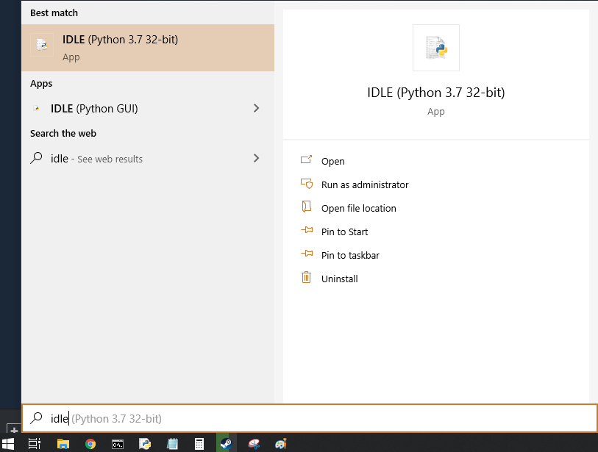The height and width of the screenshot is (452, 598).
Task: Open the Paint palette taskbar icon
Action: pyautogui.click(x=281, y=444)
